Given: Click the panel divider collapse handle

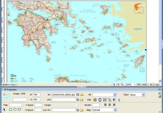Looking at the screenshot, I should pos(81,87).
